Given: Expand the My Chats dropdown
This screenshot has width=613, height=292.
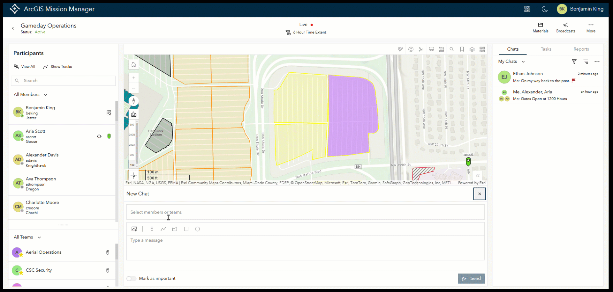Looking at the screenshot, I should pos(511,62).
